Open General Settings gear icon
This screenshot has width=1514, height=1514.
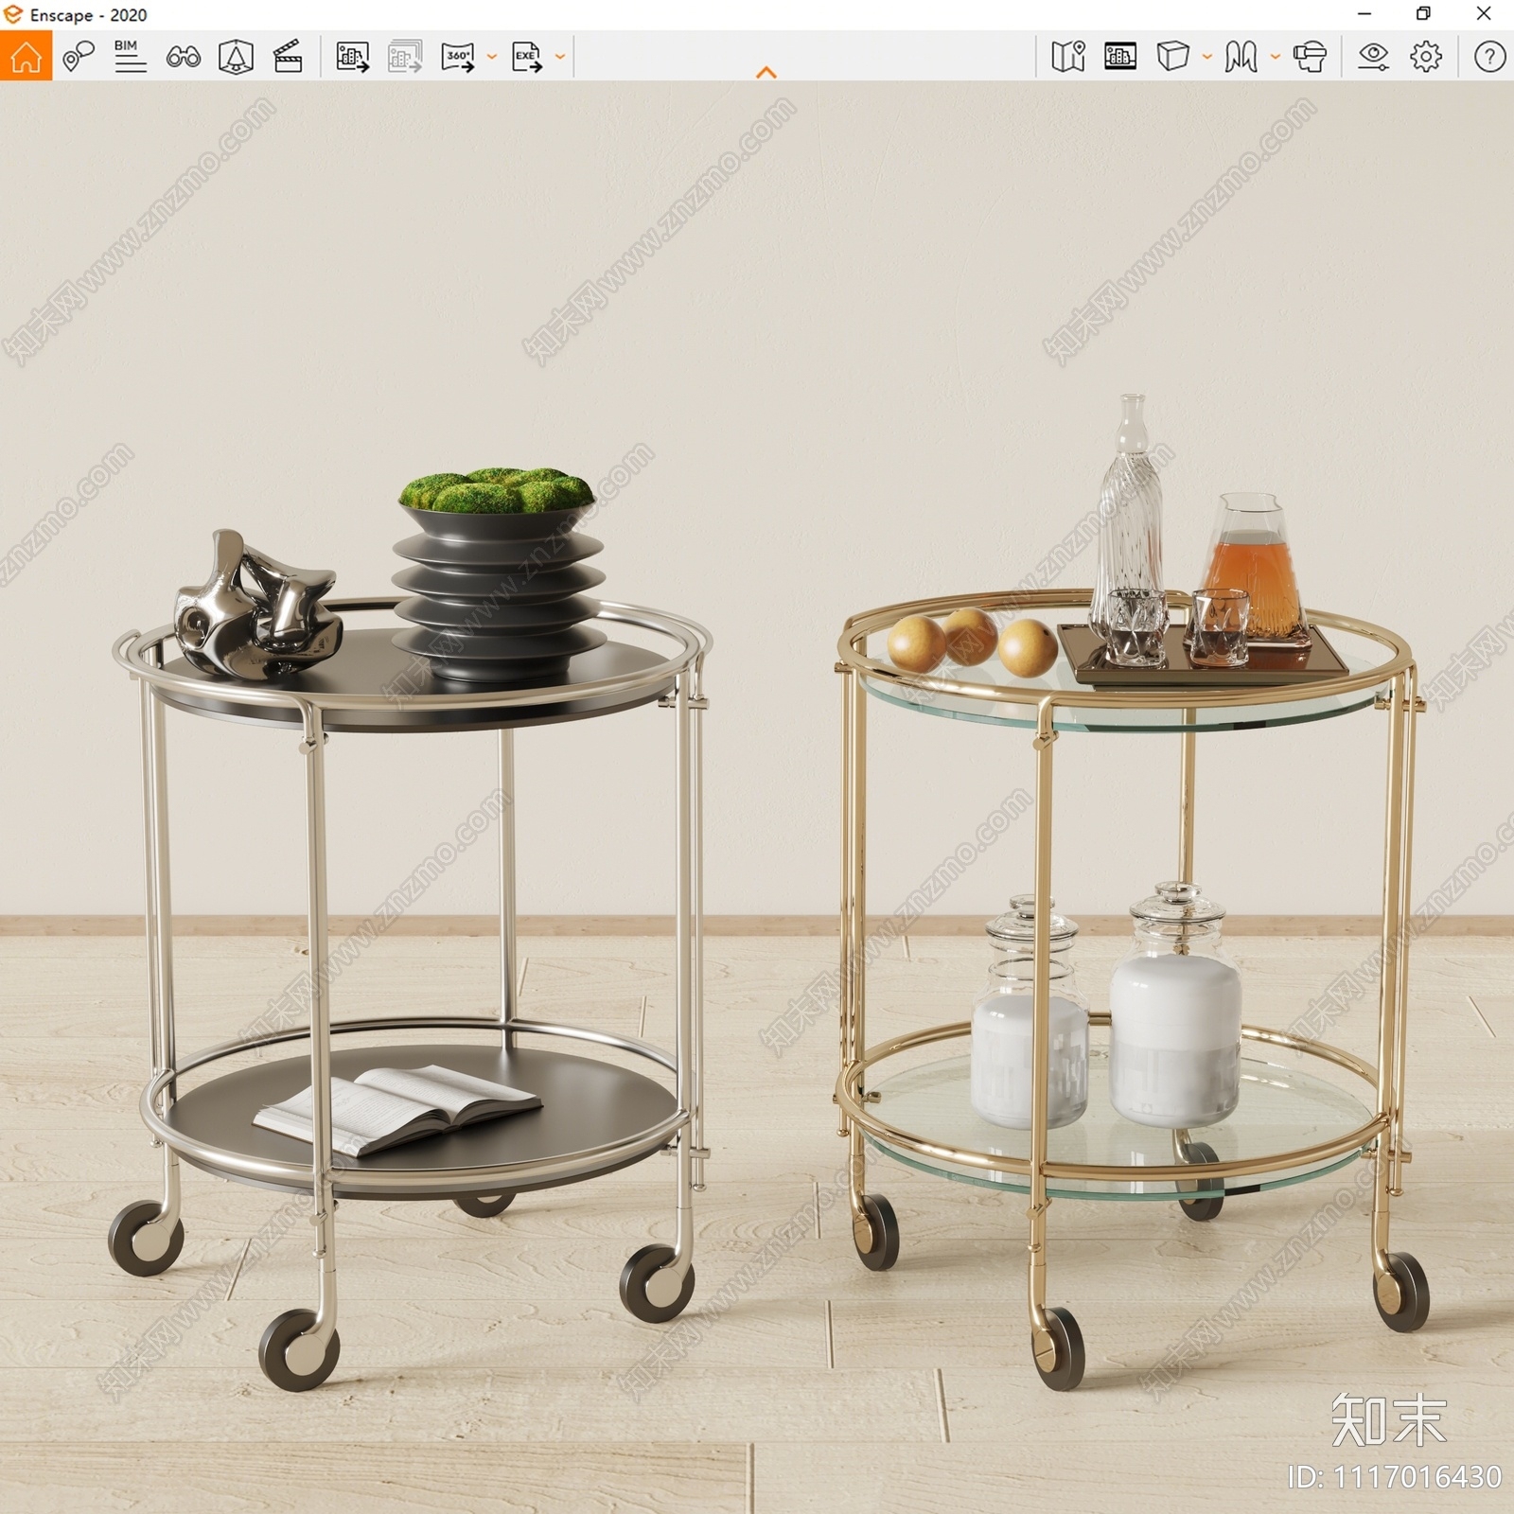coord(1426,57)
